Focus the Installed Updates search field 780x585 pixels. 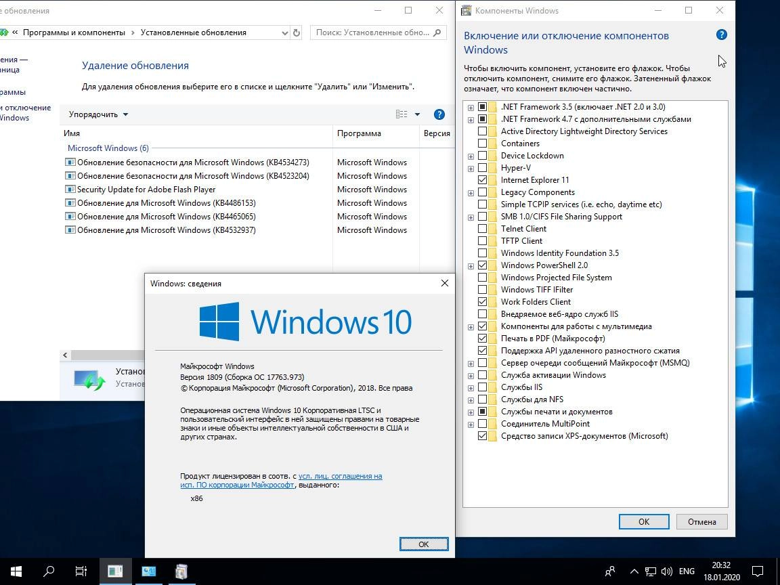pos(378,32)
